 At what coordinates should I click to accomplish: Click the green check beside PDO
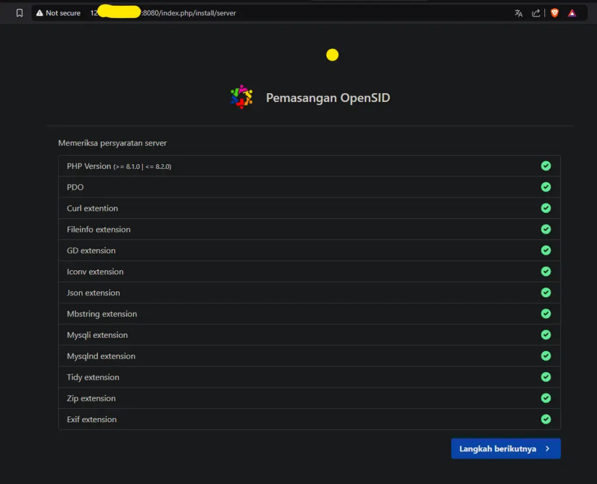546,187
